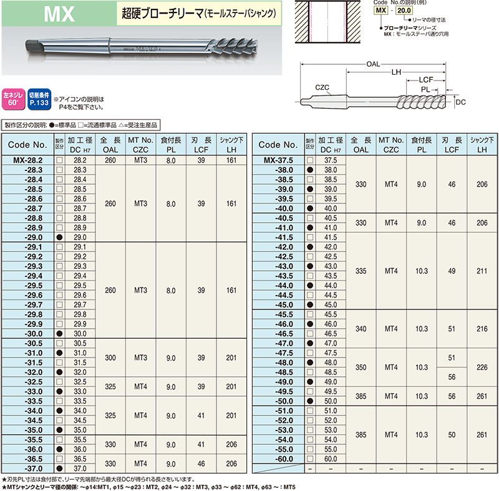Select the MX-45.0 code row label
The width and height of the screenshot is (499, 491).
[279, 304]
